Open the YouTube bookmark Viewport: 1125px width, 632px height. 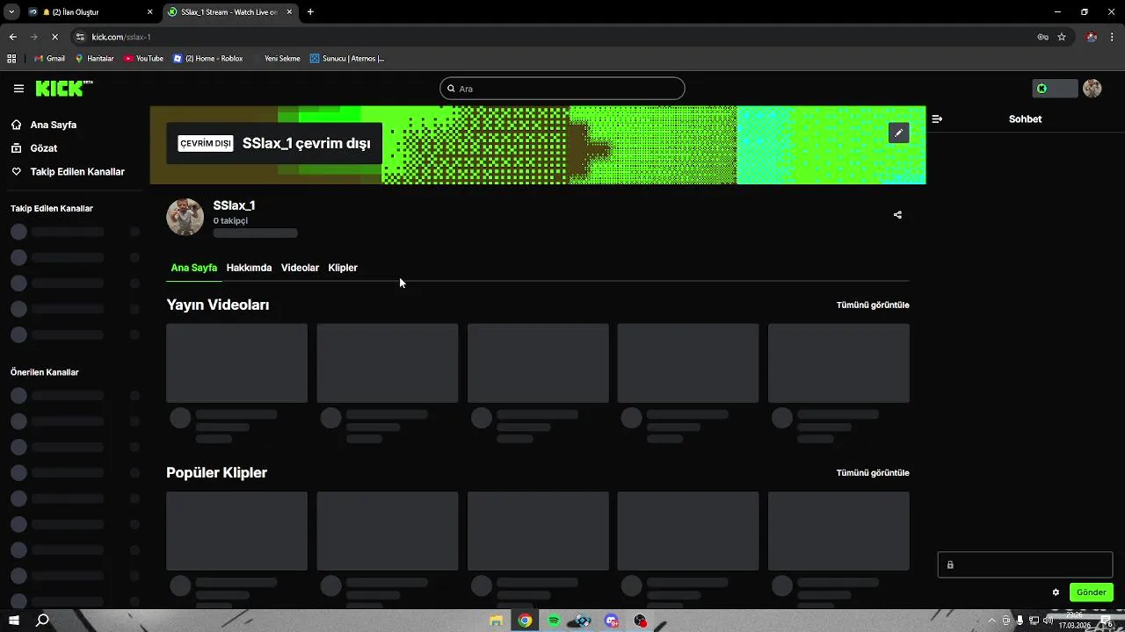click(143, 59)
